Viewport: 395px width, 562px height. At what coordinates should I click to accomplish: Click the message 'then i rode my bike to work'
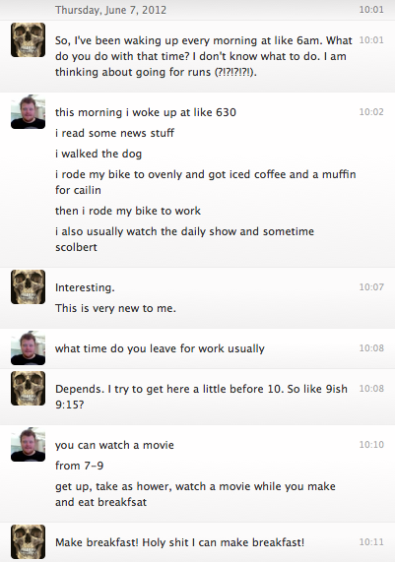point(128,211)
